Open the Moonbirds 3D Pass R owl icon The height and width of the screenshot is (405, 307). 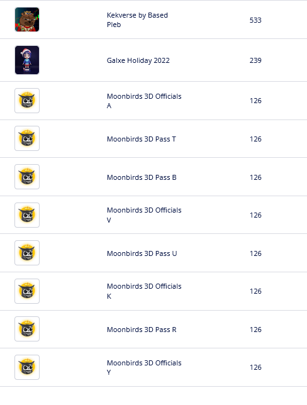click(27, 329)
